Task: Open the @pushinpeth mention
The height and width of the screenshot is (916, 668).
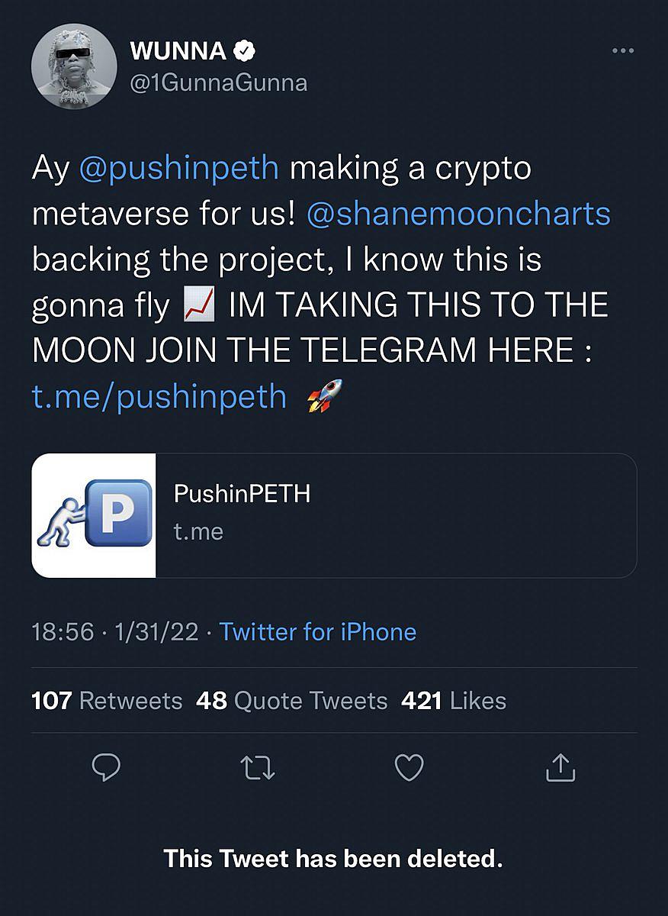Action: [x=179, y=169]
